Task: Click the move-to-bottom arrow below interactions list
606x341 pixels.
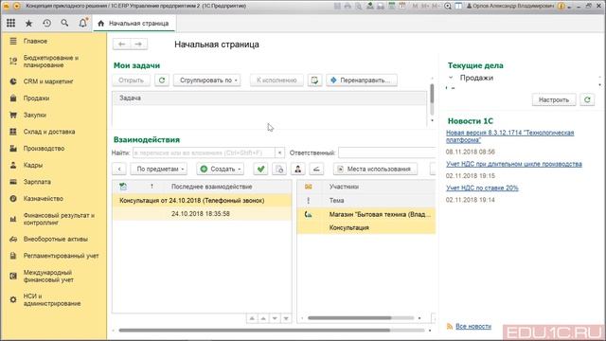Action: (x=286, y=318)
